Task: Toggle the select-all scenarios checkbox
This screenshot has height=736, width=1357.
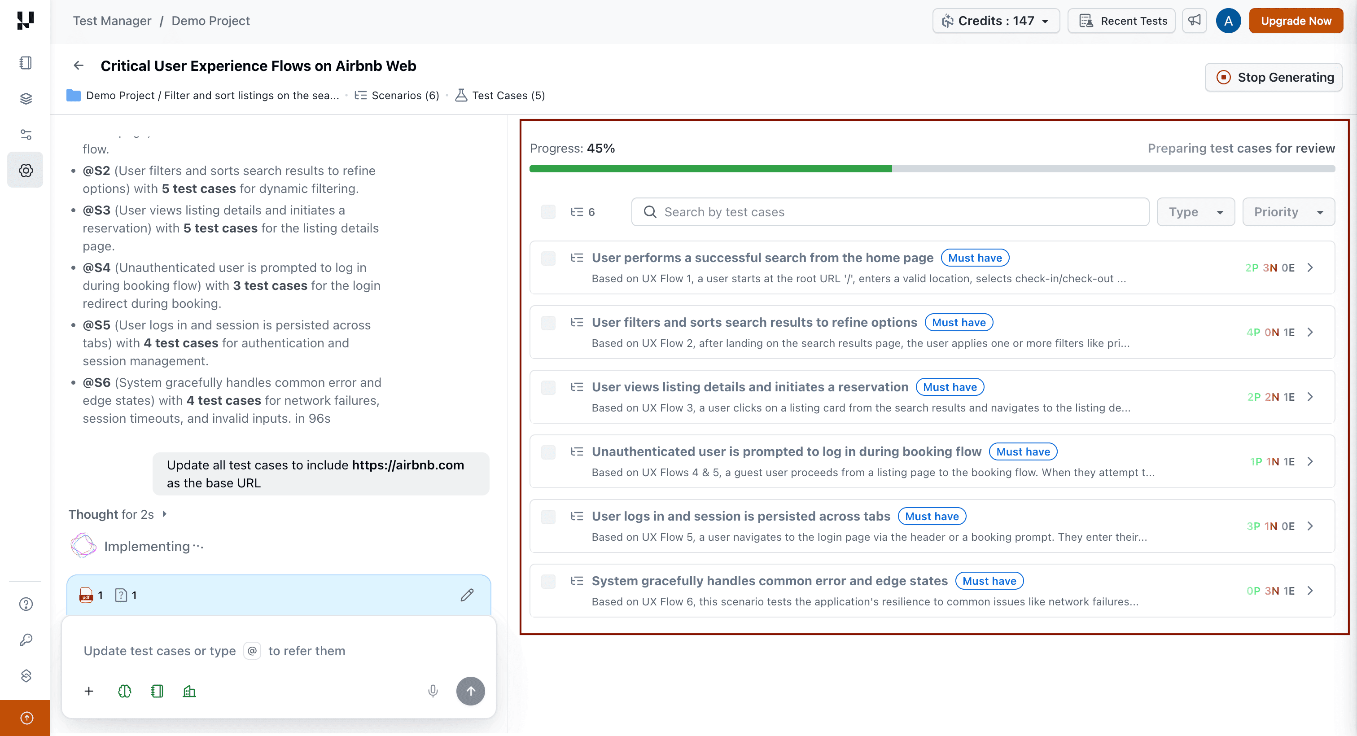Action: pos(548,212)
